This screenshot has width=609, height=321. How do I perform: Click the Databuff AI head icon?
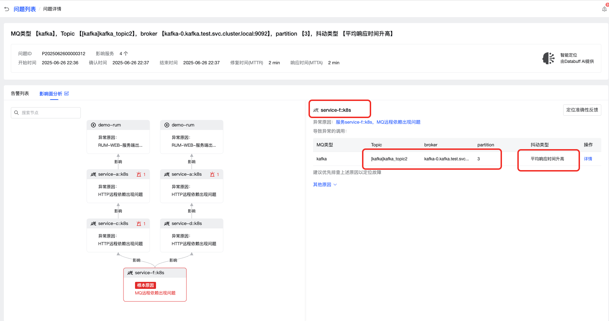(x=548, y=58)
